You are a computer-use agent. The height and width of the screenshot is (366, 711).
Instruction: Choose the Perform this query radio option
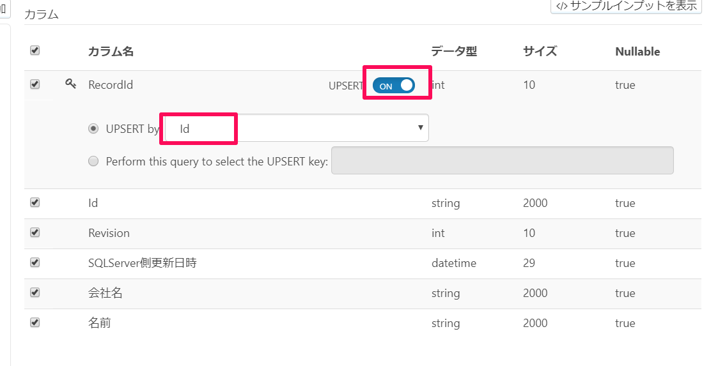click(93, 161)
